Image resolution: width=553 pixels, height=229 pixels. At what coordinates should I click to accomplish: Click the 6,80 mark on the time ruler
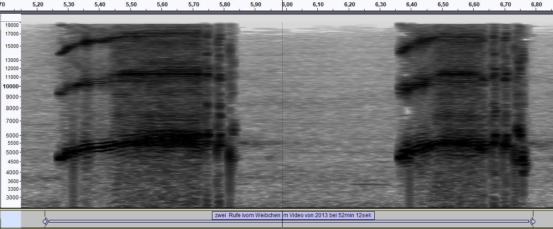[x=537, y=5]
